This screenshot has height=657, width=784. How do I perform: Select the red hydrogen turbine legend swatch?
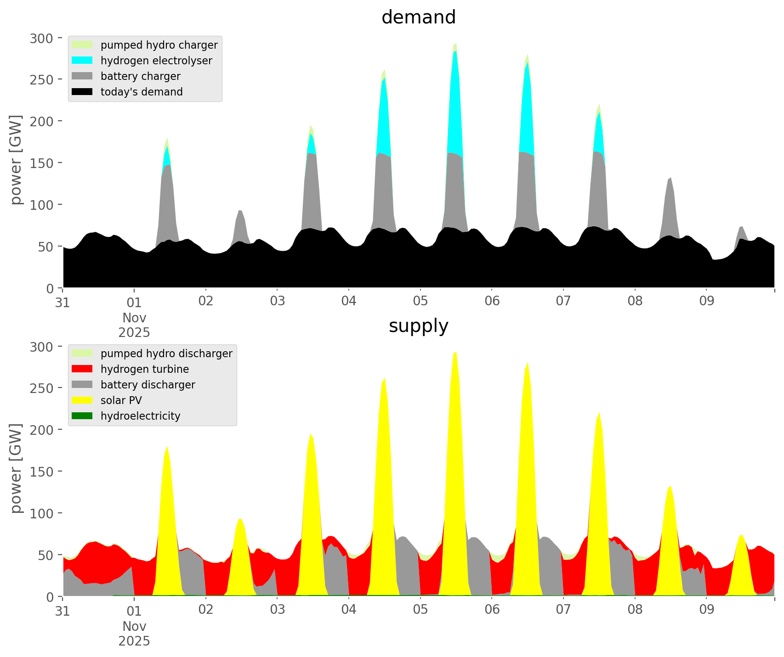tap(82, 369)
